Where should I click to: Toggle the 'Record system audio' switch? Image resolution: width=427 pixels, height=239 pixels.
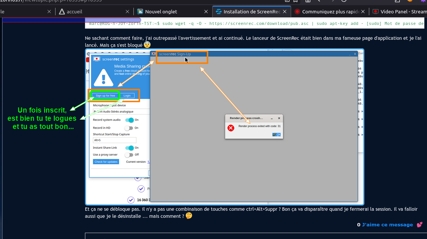pos(129,120)
